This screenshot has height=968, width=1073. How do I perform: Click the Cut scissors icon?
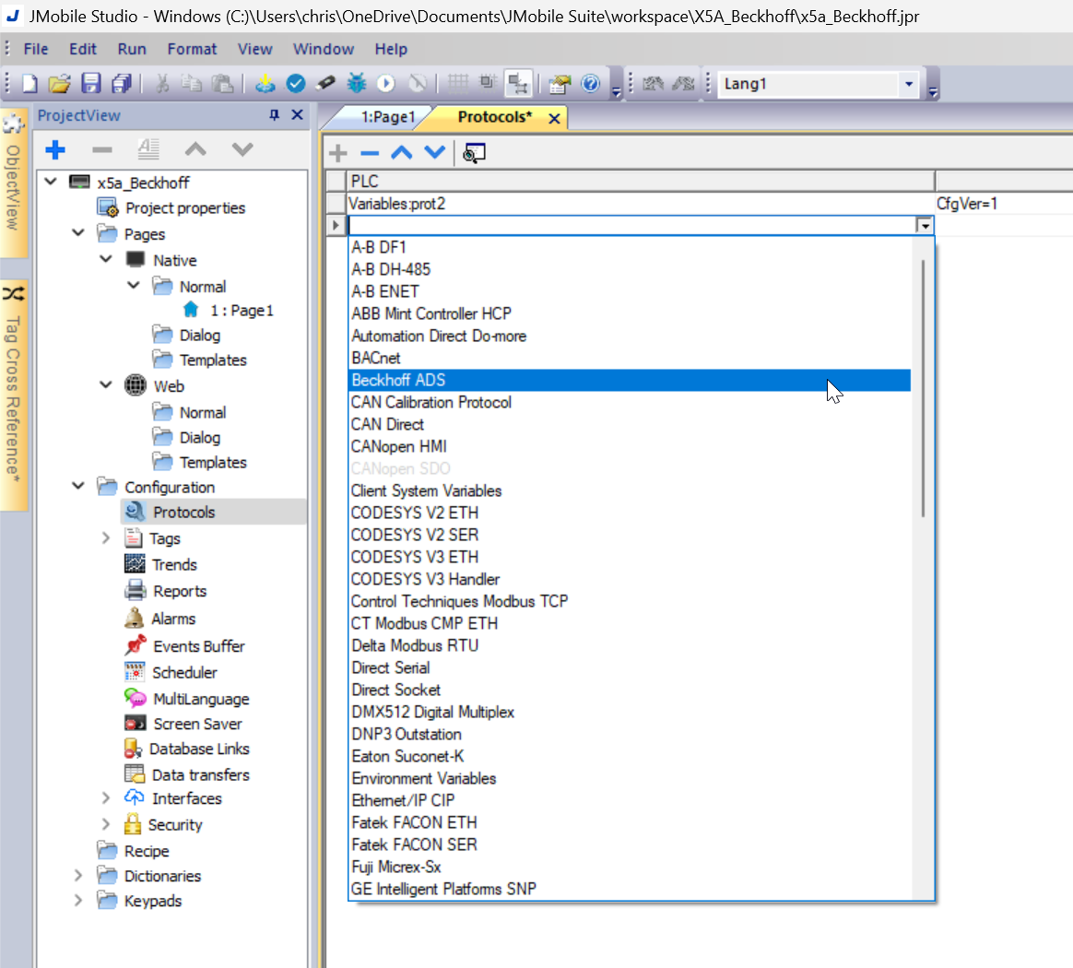point(162,84)
